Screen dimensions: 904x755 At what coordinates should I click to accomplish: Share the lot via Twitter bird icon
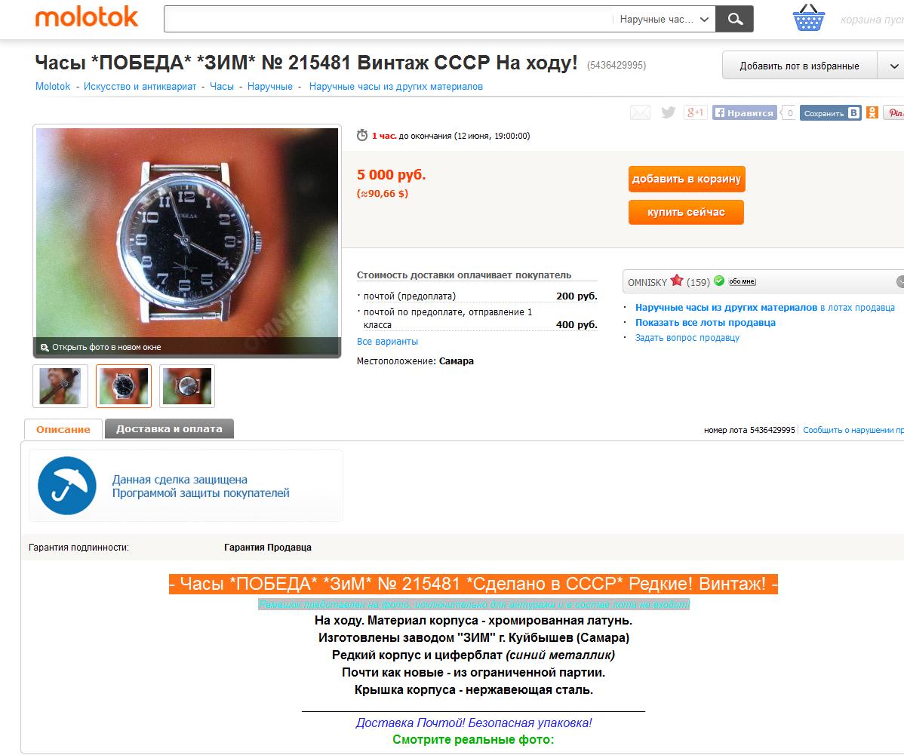click(x=669, y=112)
